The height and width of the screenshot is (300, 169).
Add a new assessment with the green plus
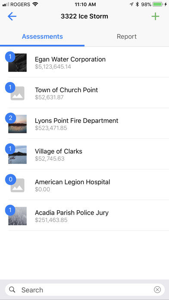tap(155, 16)
